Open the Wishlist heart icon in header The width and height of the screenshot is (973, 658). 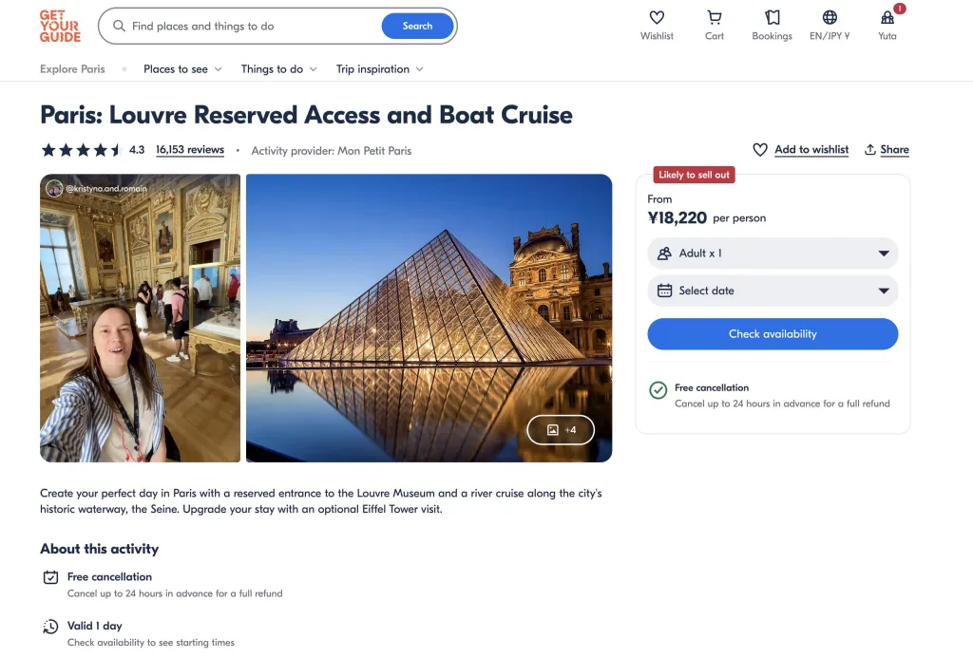pos(657,18)
